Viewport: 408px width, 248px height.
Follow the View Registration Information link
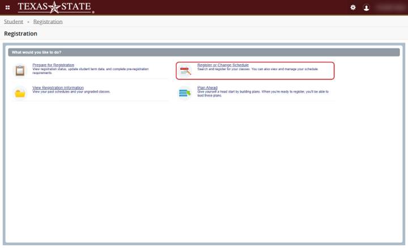click(58, 87)
